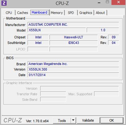Screen dimensions: 126x125
Task: Switch to the CPU tab
Action: tap(9, 13)
